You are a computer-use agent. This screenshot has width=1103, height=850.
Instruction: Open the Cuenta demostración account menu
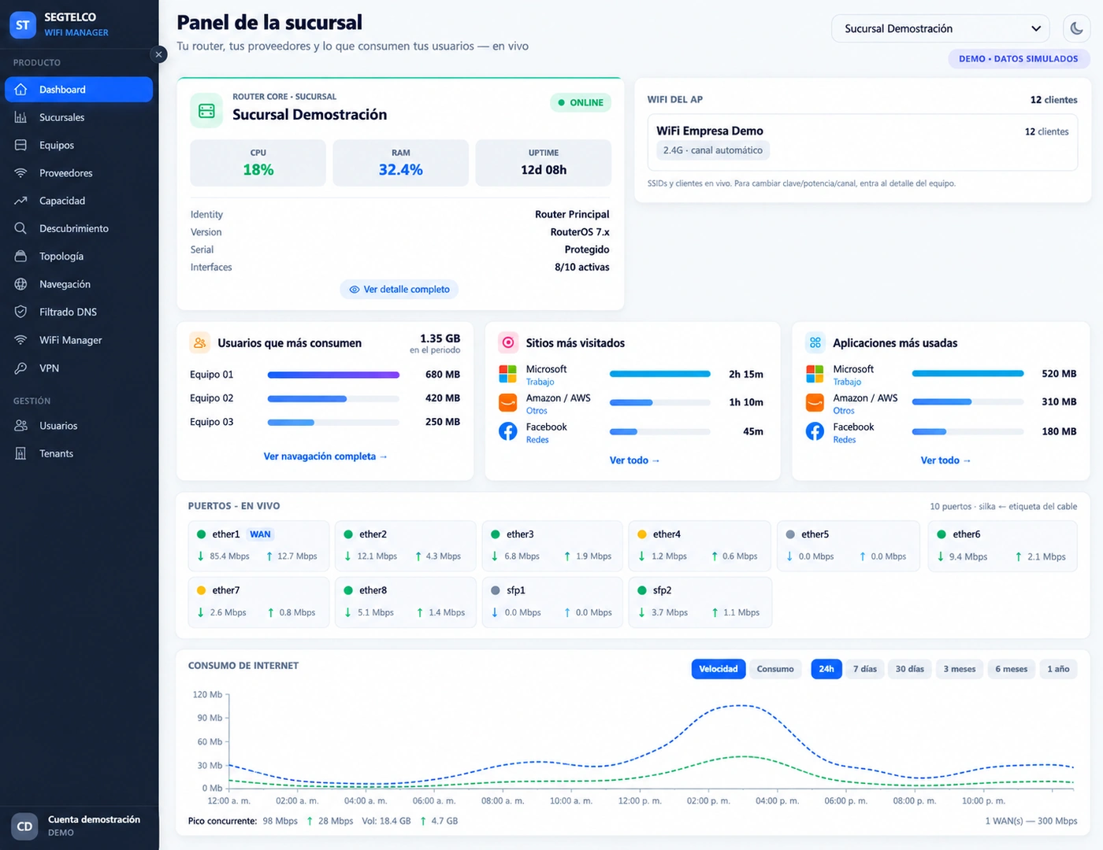click(x=80, y=826)
